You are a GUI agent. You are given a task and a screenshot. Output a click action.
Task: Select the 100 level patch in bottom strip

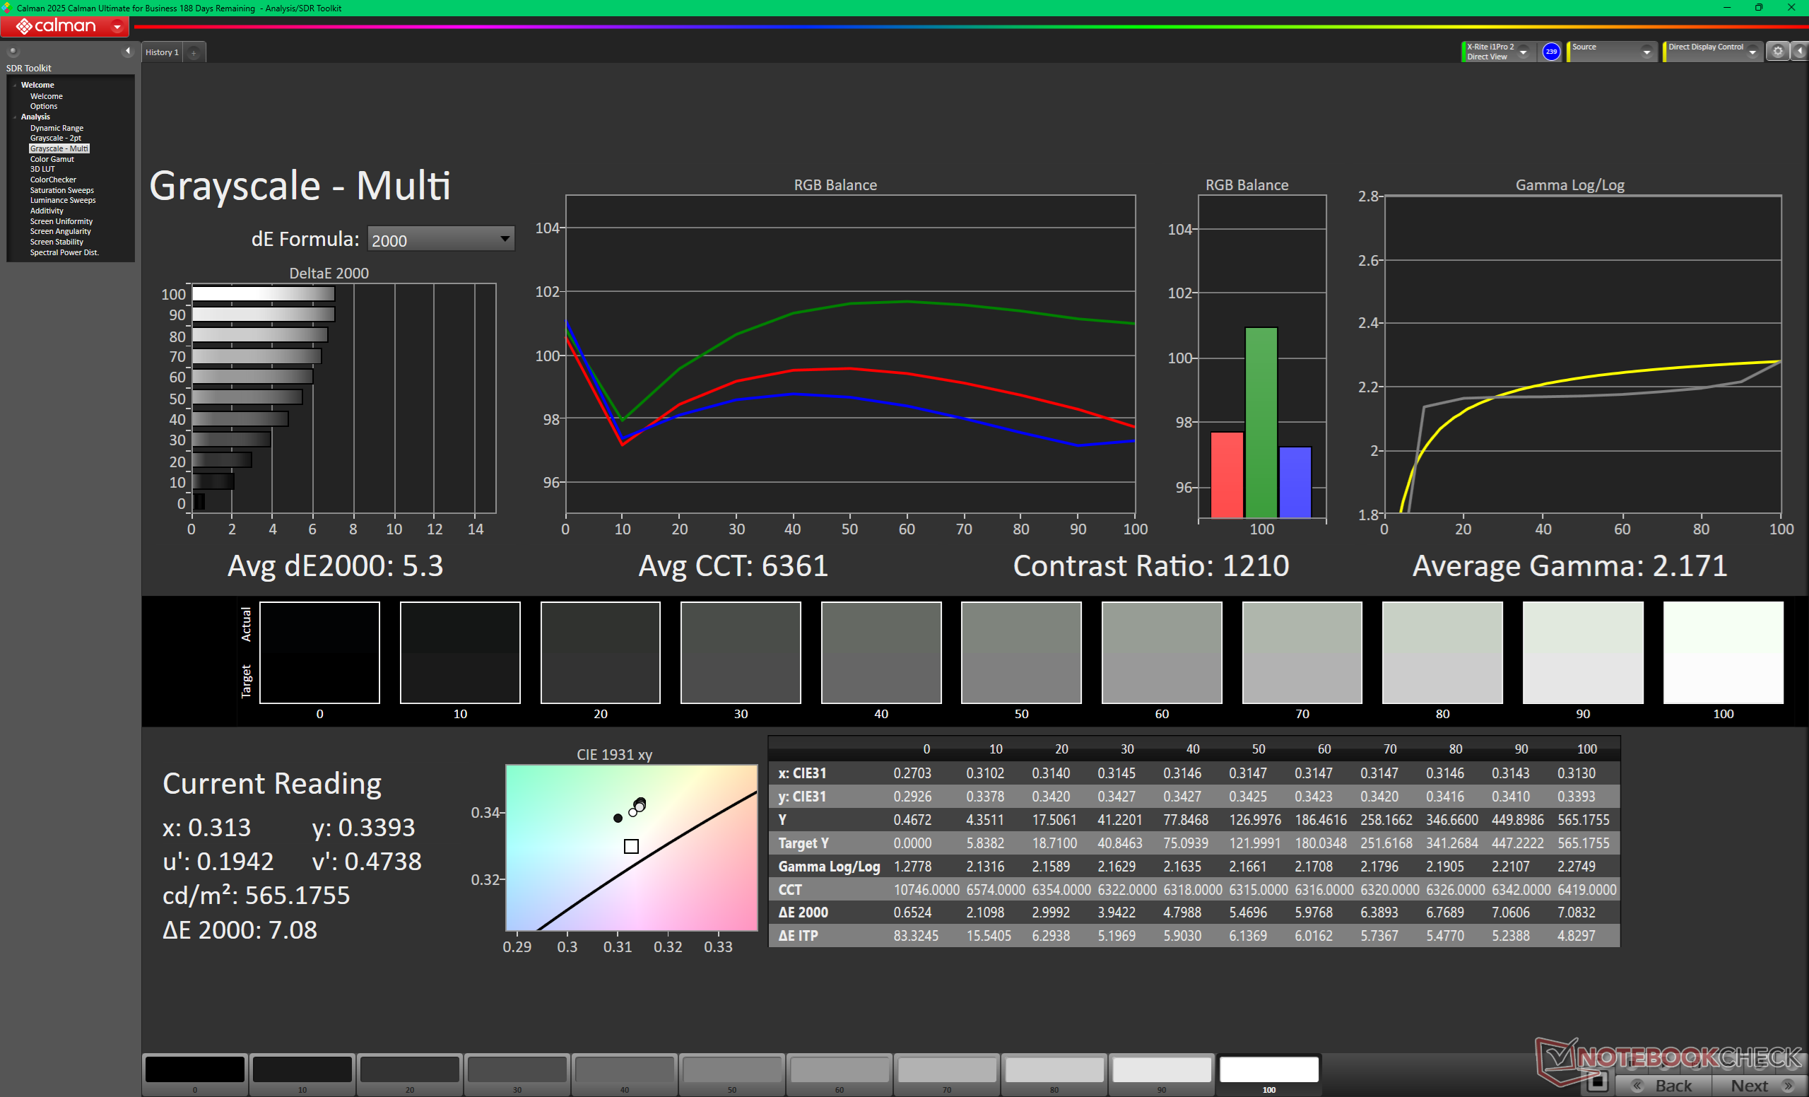click(x=1268, y=1074)
